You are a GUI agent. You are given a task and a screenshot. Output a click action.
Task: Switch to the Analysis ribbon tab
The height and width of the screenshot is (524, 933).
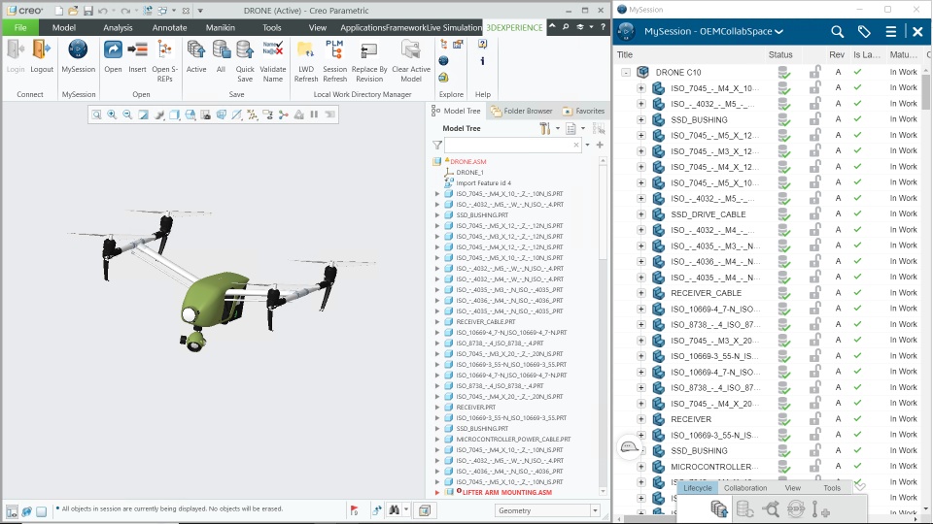coord(118,27)
